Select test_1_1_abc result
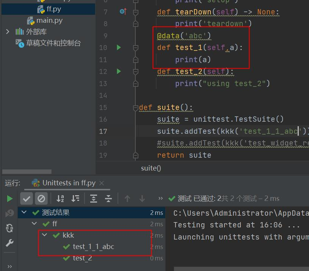The height and width of the screenshot is (271, 309). (x=93, y=247)
